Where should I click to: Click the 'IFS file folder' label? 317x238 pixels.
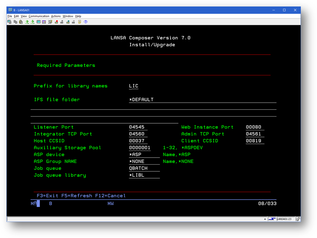(57, 100)
